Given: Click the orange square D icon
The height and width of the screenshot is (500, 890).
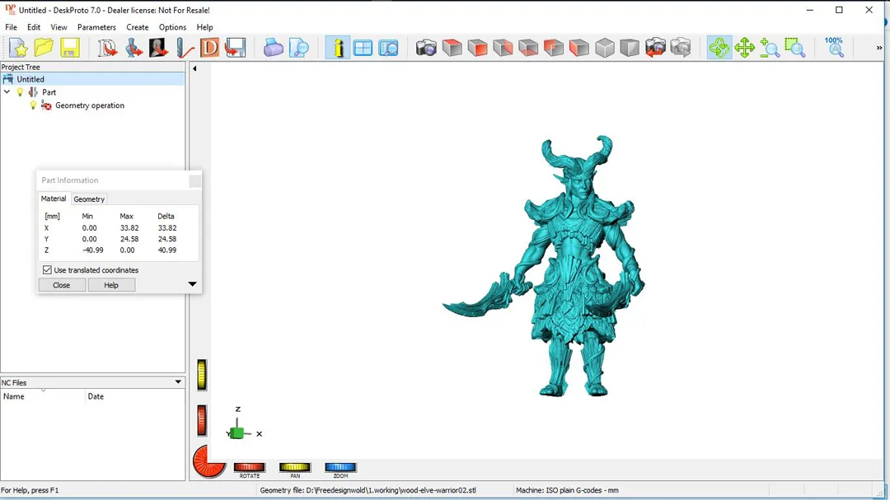Looking at the screenshot, I should click(209, 48).
